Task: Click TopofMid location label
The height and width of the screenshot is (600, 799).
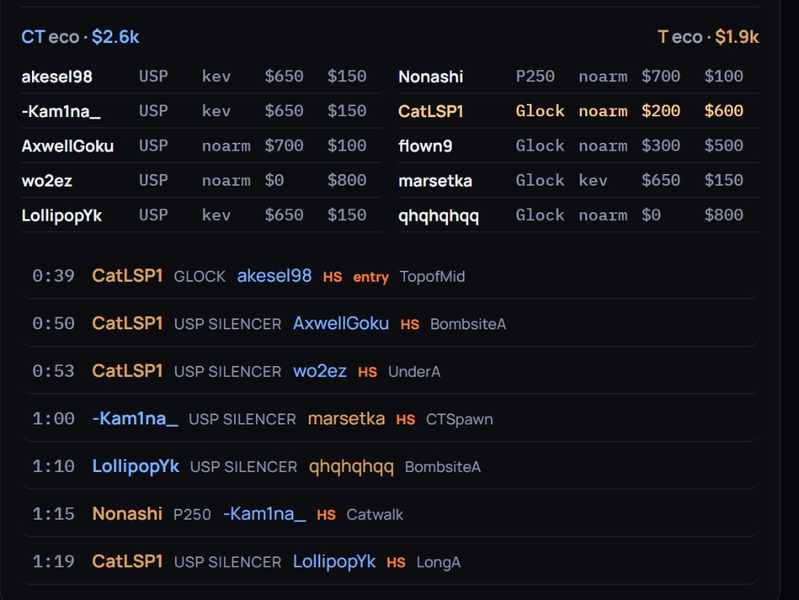Action: (432, 276)
